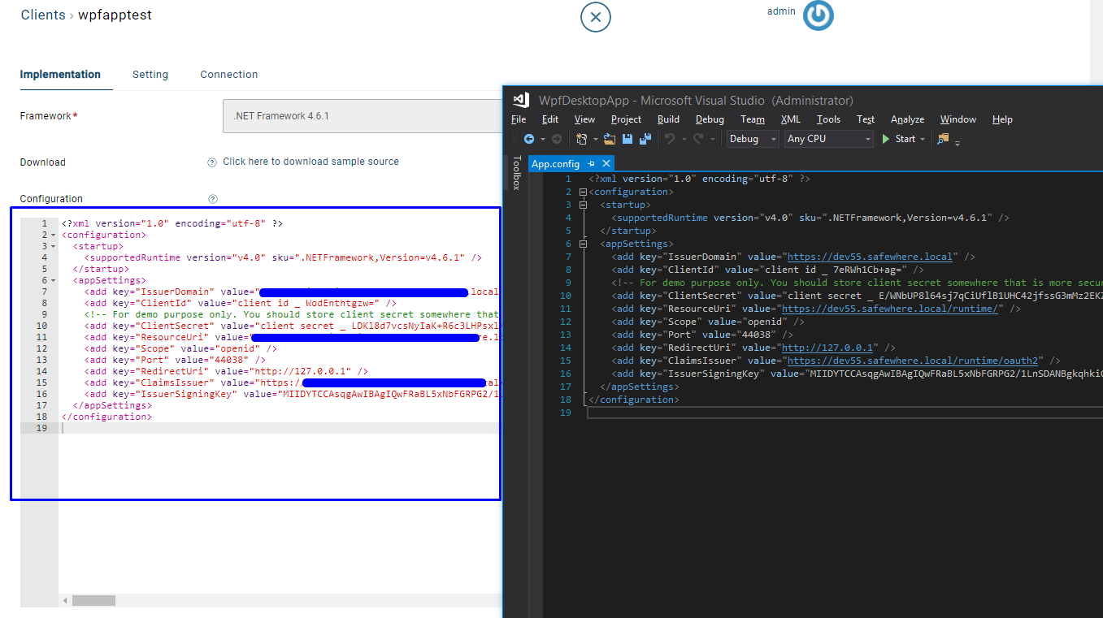Click the help icon next to Download
Viewport: 1103px width, 618px height.
click(212, 162)
